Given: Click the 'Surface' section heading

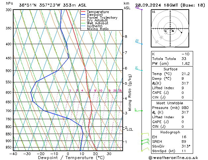Looking at the screenshot, I should (170, 69).
